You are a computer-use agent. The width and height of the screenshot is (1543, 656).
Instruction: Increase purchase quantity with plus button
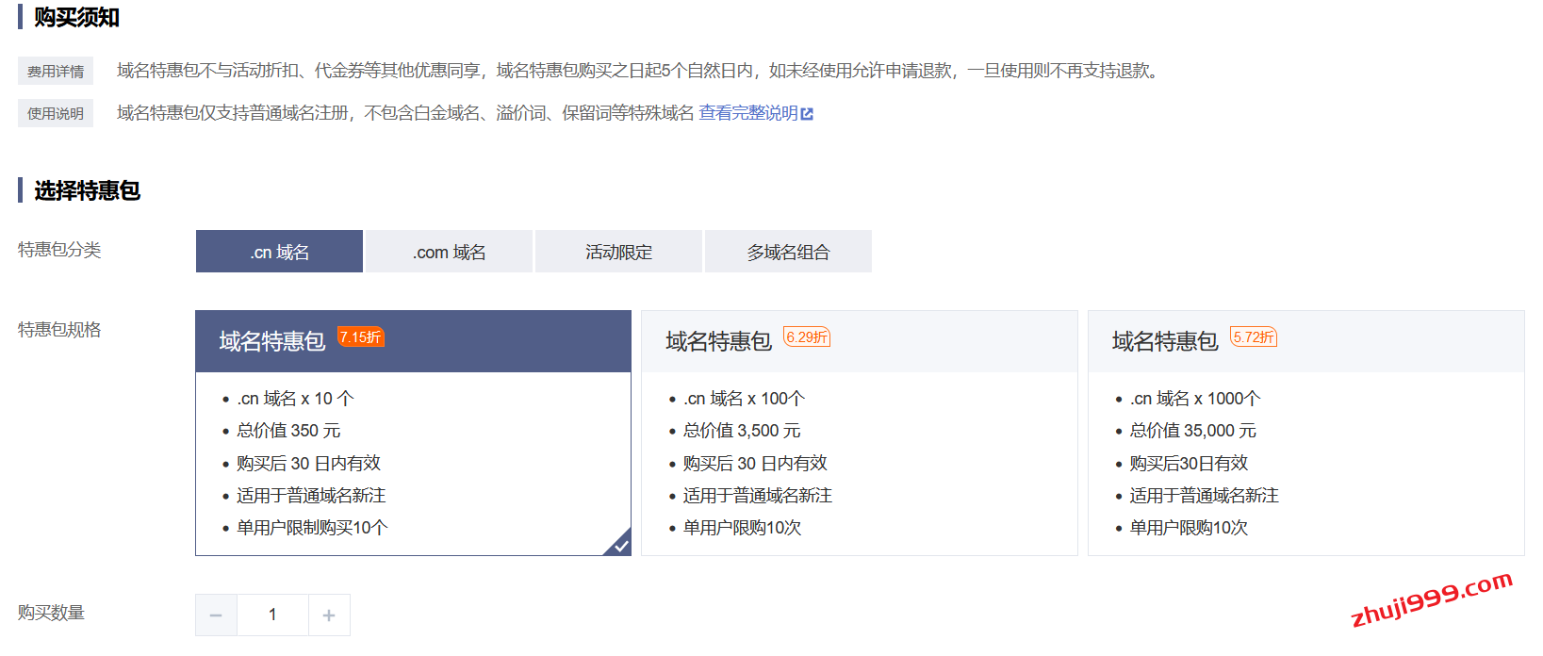329,615
